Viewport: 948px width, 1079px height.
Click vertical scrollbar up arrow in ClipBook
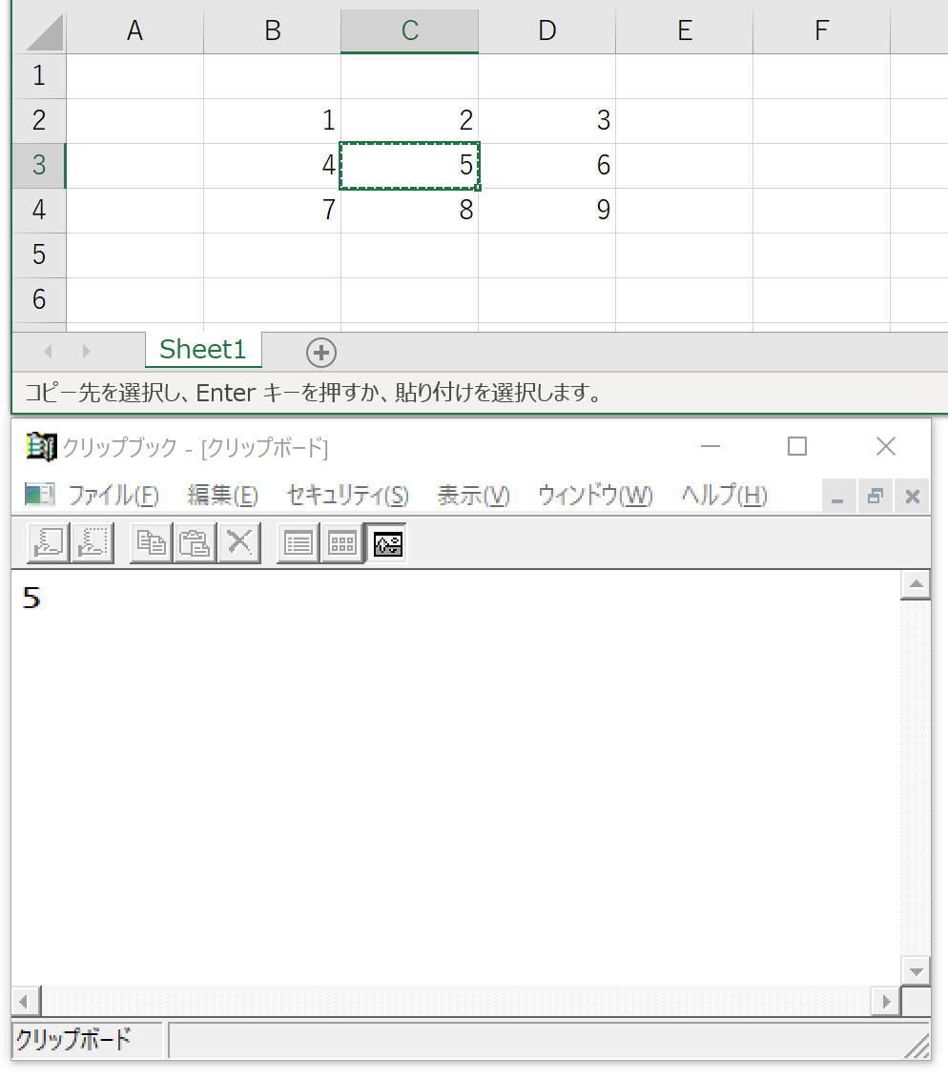coord(916,585)
